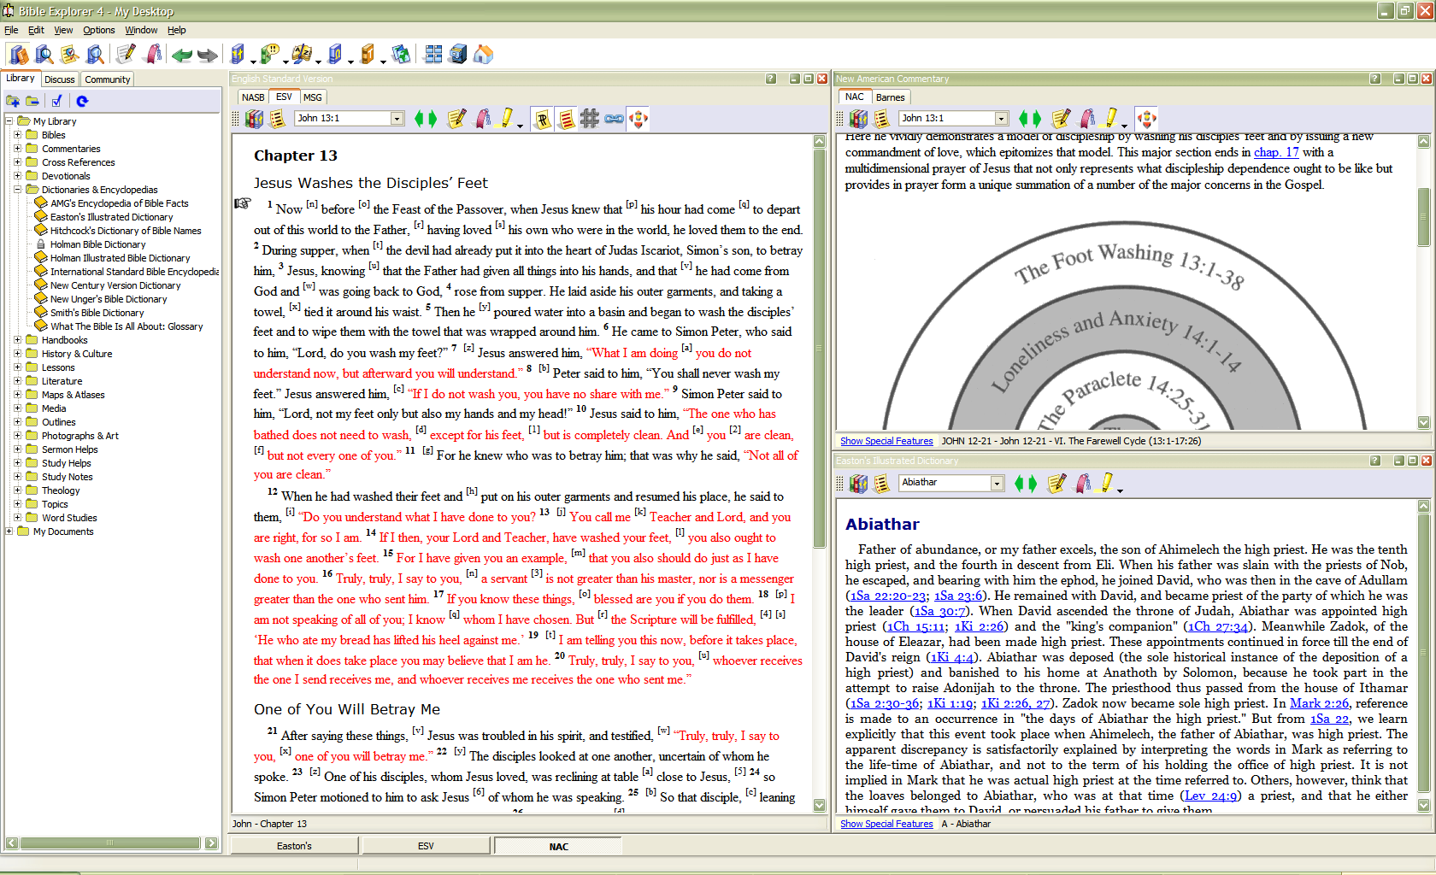Click the chain link icon in ESV toolbar
This screenshot has width=1436, height=875.
pos(614,119)
